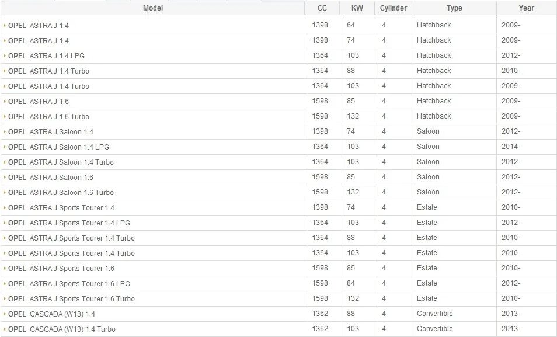
Task: Click the Cylinder column header
Action: point(394,8)
